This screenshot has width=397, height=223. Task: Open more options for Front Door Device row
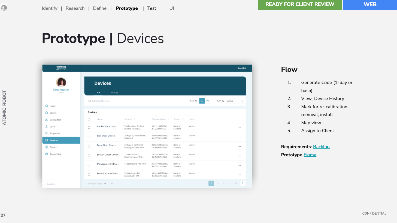(x=240, y=147)
